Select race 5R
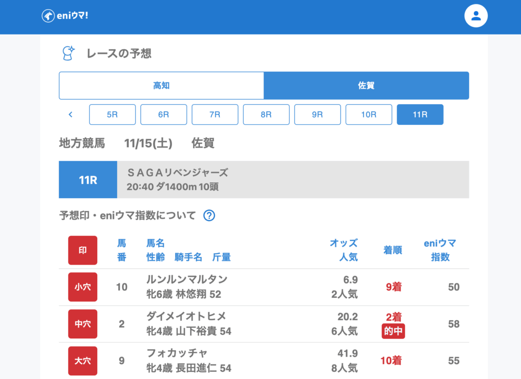 coord(112,114)
